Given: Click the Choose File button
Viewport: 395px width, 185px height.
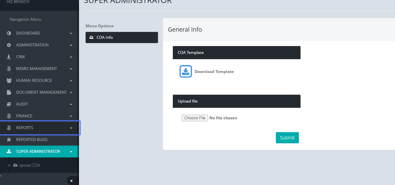Looking at the screenshot, I should click(x=195, y=118).
